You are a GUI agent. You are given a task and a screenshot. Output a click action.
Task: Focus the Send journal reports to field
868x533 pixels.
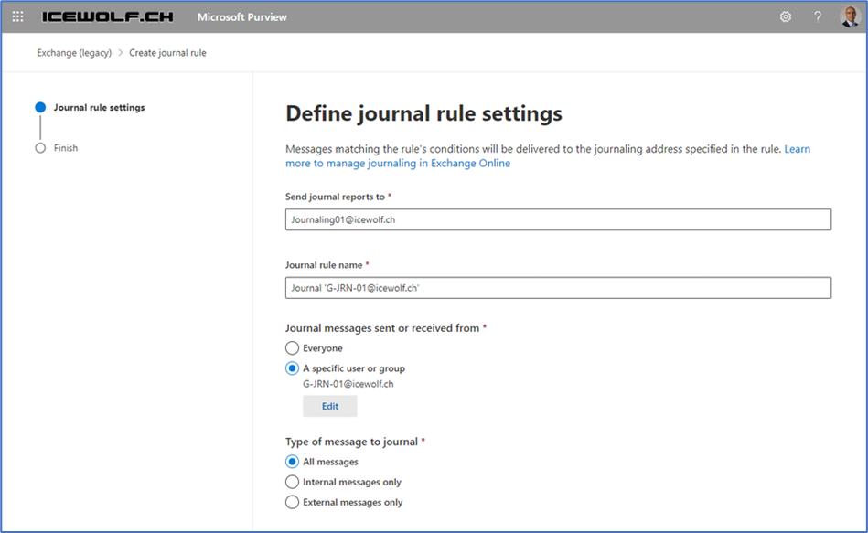(x=558, y=219)
